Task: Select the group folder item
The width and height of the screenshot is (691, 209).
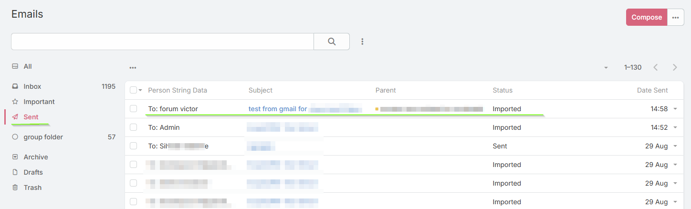Action: 43,137
